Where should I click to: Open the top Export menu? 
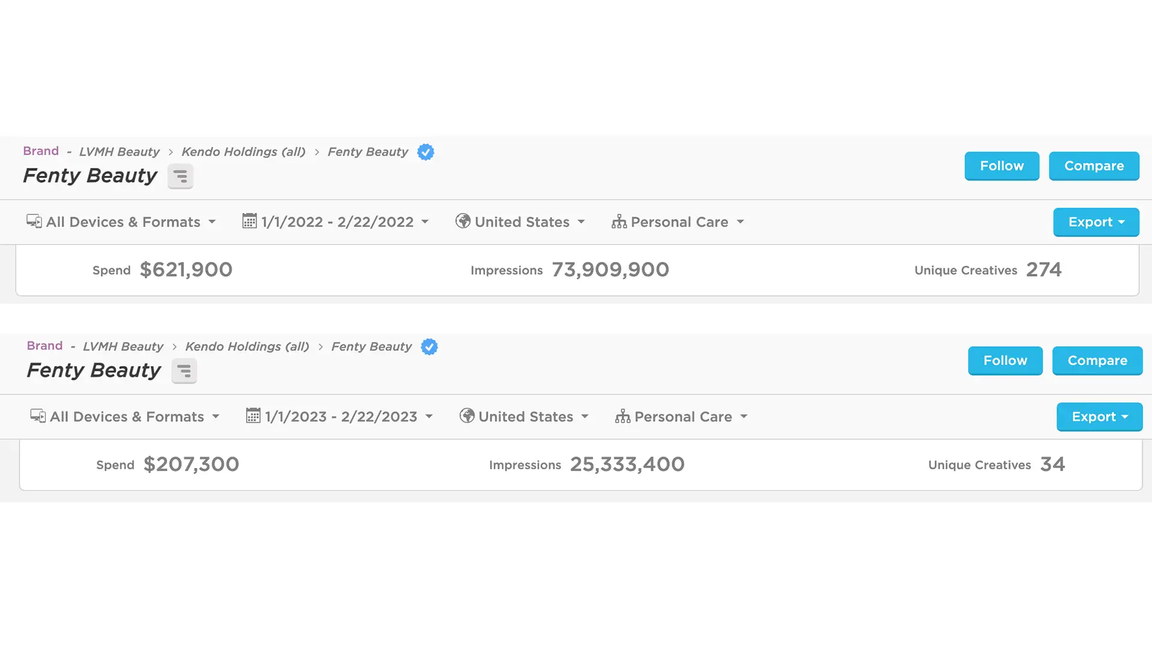click(x=1096, y=222)
